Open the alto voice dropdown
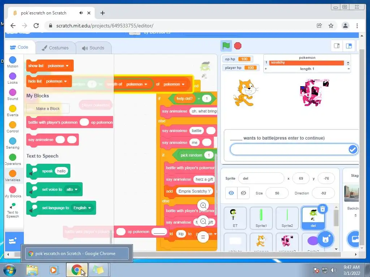The image size is (370, 277). (72, 189)
